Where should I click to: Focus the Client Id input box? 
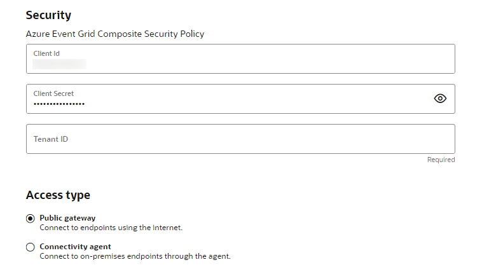[240, 58]
